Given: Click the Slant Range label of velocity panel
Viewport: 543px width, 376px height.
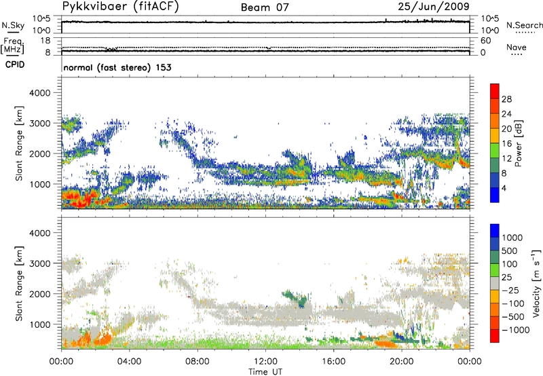Looking at the screenshot, I should click(x=19, y=283).
